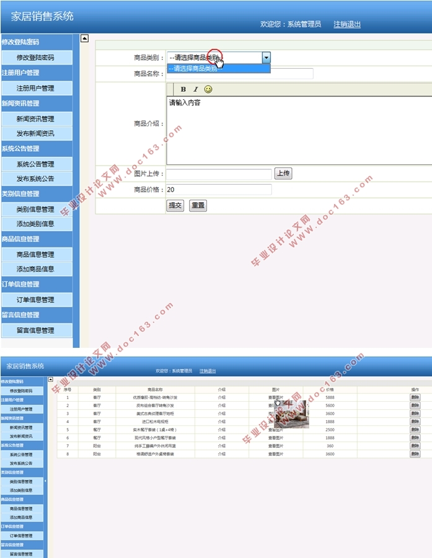The width and height of the screenshot is (432, 558).
Task: Click 介绍 link in row 8
Action: pyautogui.click(x=222, y=454)
